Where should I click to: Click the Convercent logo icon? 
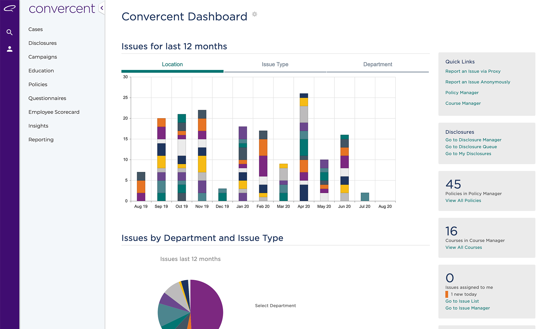(x=10, y=8)
